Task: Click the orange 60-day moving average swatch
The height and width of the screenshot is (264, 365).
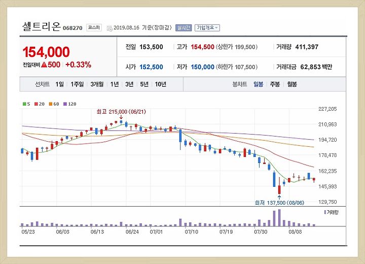Action: coord(51,104)
